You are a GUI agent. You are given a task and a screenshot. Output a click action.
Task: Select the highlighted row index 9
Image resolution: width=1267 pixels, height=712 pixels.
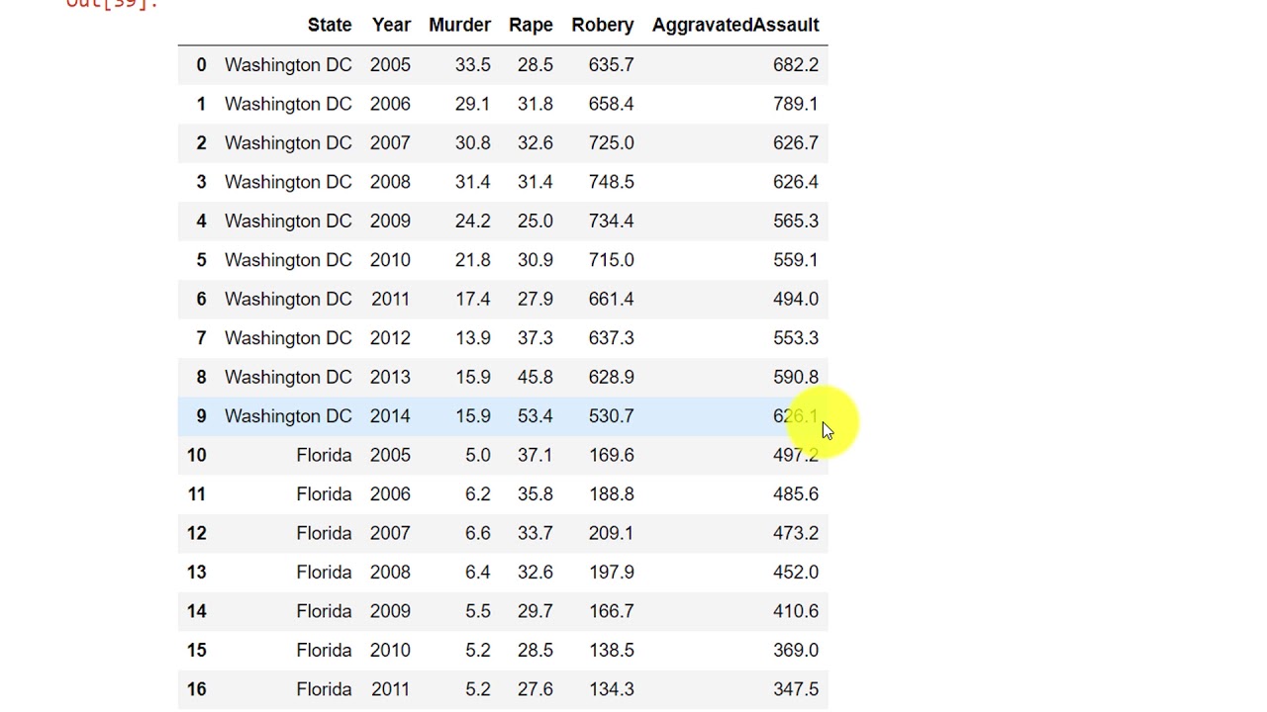tap(201, 416)
